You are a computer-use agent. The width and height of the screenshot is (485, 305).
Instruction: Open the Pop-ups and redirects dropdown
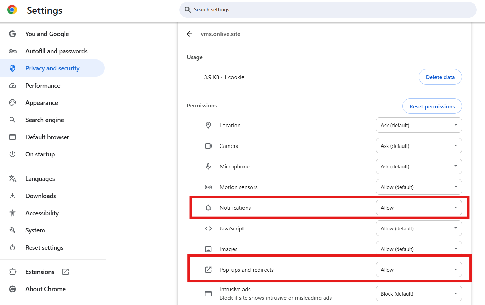coord(419,270)
